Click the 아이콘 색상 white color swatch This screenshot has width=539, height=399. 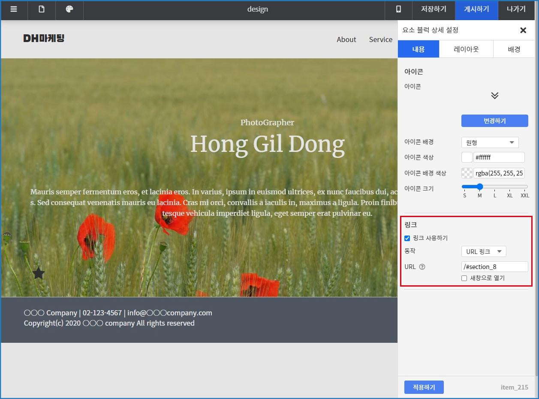pyautogui.click(x=467, y=157)
